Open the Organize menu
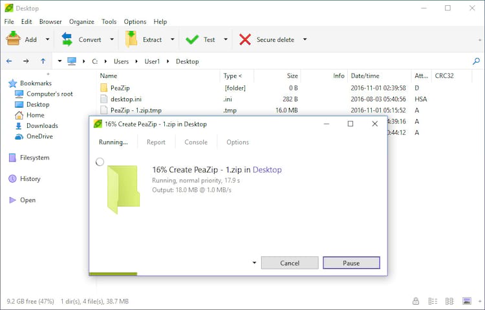The width and height of the screenshot is (485, 310). coord(81,21)
